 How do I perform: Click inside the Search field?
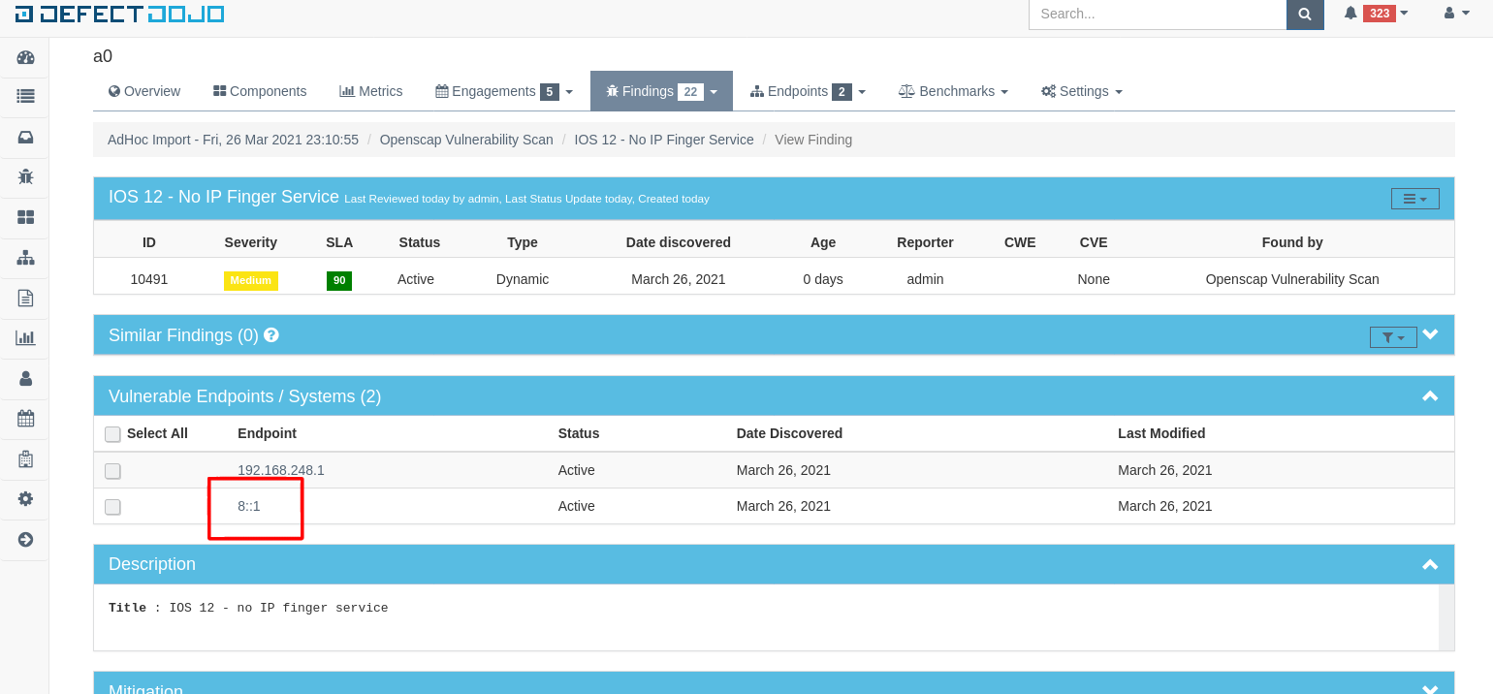[1157, 14]
